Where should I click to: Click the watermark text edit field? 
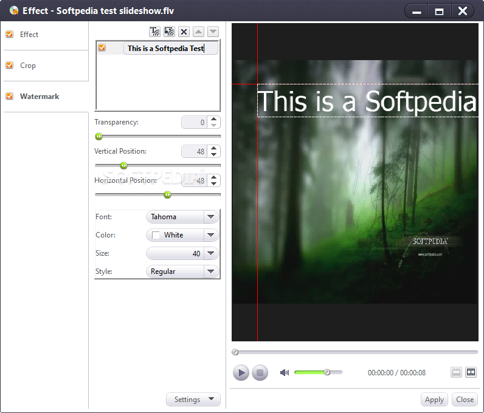pyautogui.click(x=171, y=49)
